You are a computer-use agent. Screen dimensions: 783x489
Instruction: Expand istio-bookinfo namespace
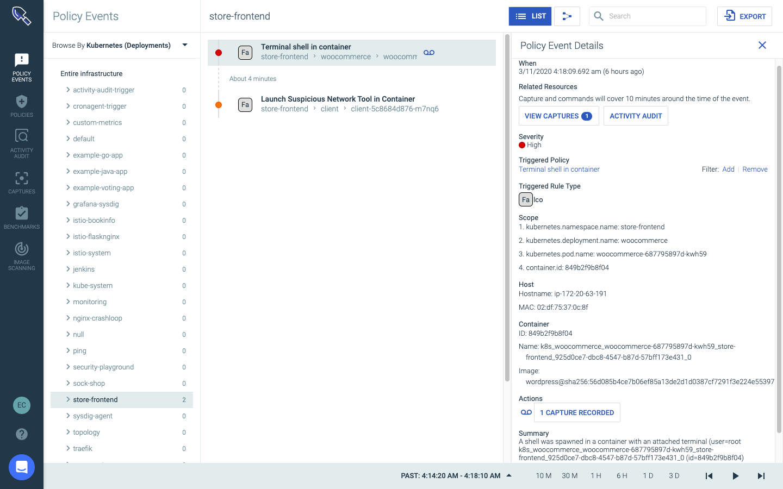(x=68, y=220)
